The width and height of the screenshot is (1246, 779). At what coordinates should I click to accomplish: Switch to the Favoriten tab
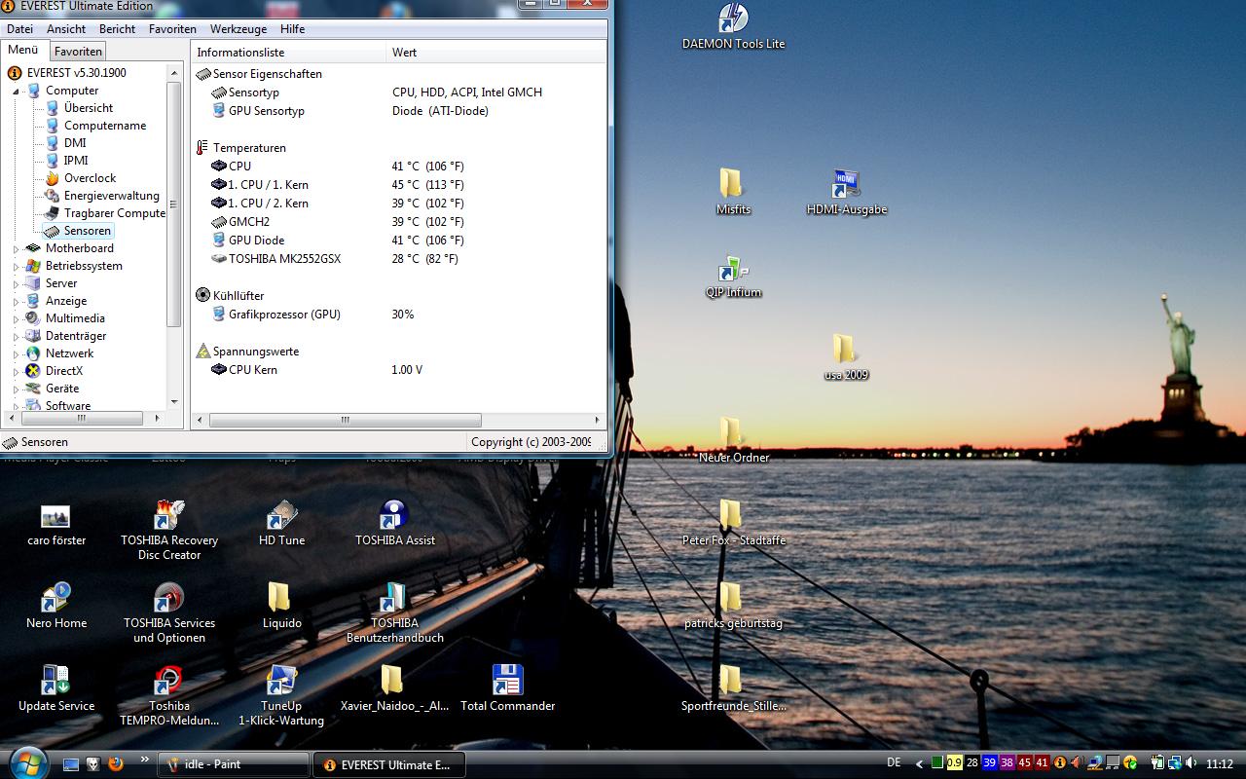[x=78, y=51]
